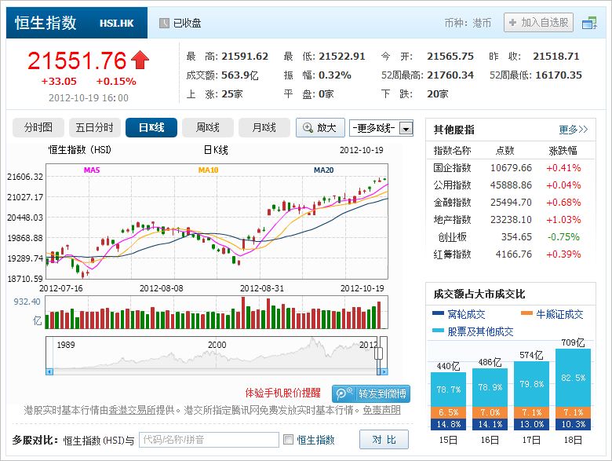Switch to 月K线 tab
This screenshot has height=461, width=612.
[264, 127]
